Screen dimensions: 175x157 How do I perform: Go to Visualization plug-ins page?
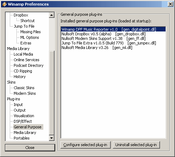click(x=24, y=116)
